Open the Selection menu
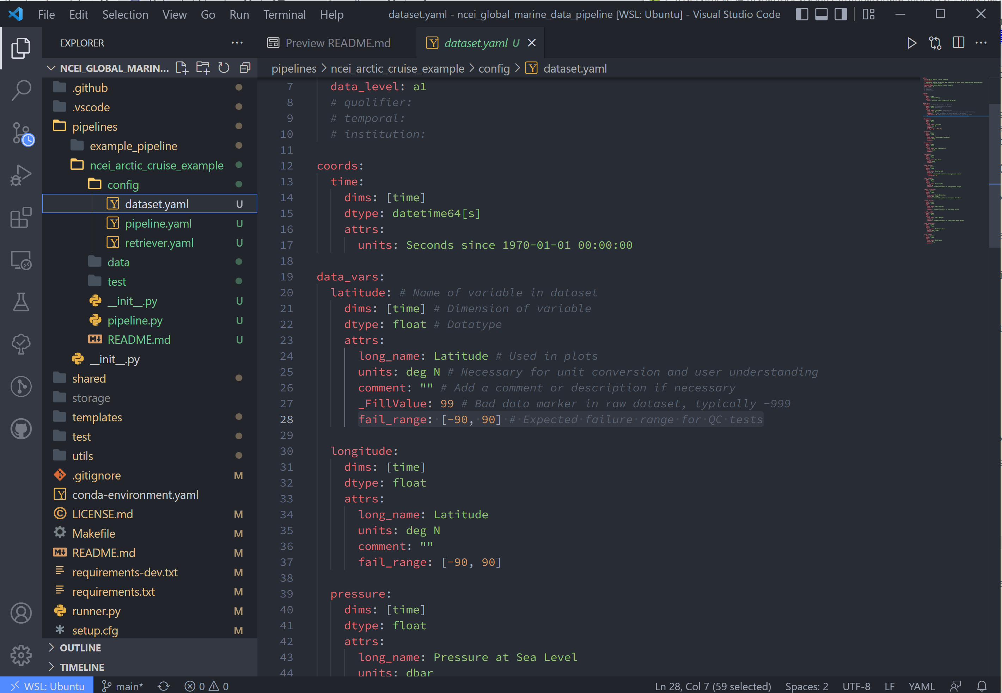The height and width of the screenshot is (693, 1002). [x=125, y=15]
